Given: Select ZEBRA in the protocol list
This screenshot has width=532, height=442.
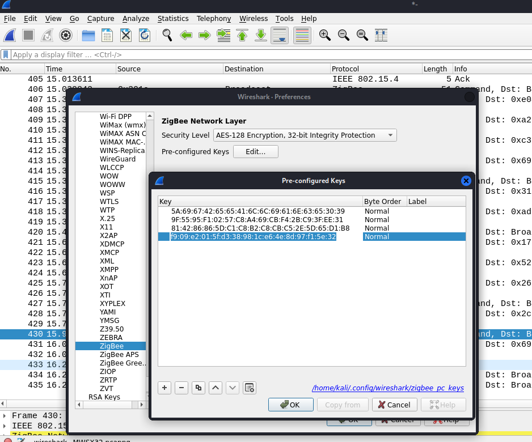Looking at the screenshot, I should [111, 338].
